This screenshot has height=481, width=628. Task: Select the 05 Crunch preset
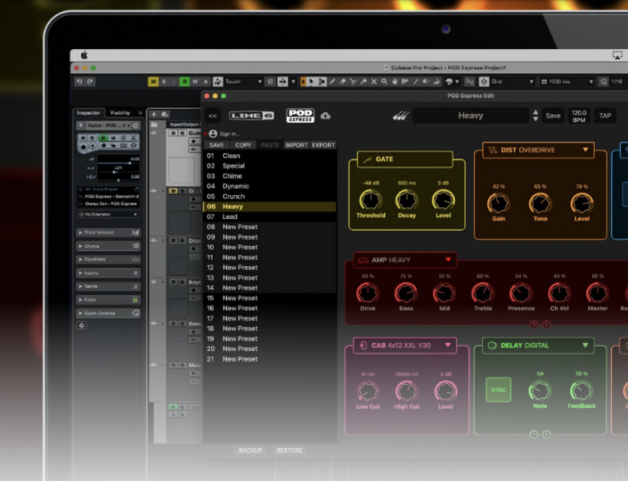233,196
